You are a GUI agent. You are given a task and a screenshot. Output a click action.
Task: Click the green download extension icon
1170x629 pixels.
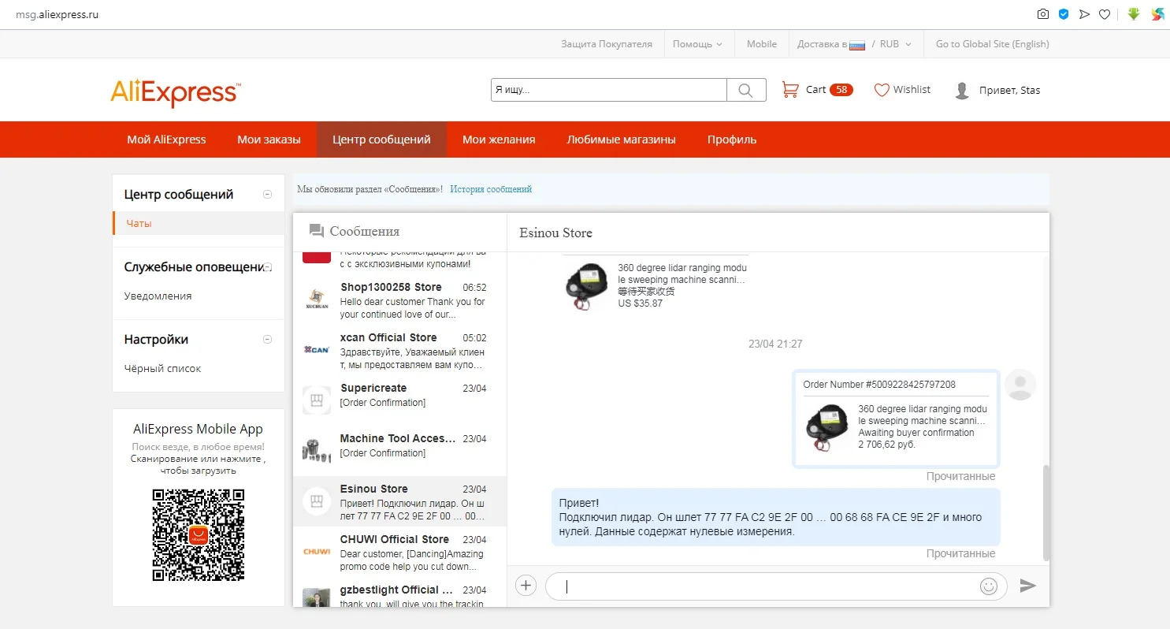point(1134,14)
